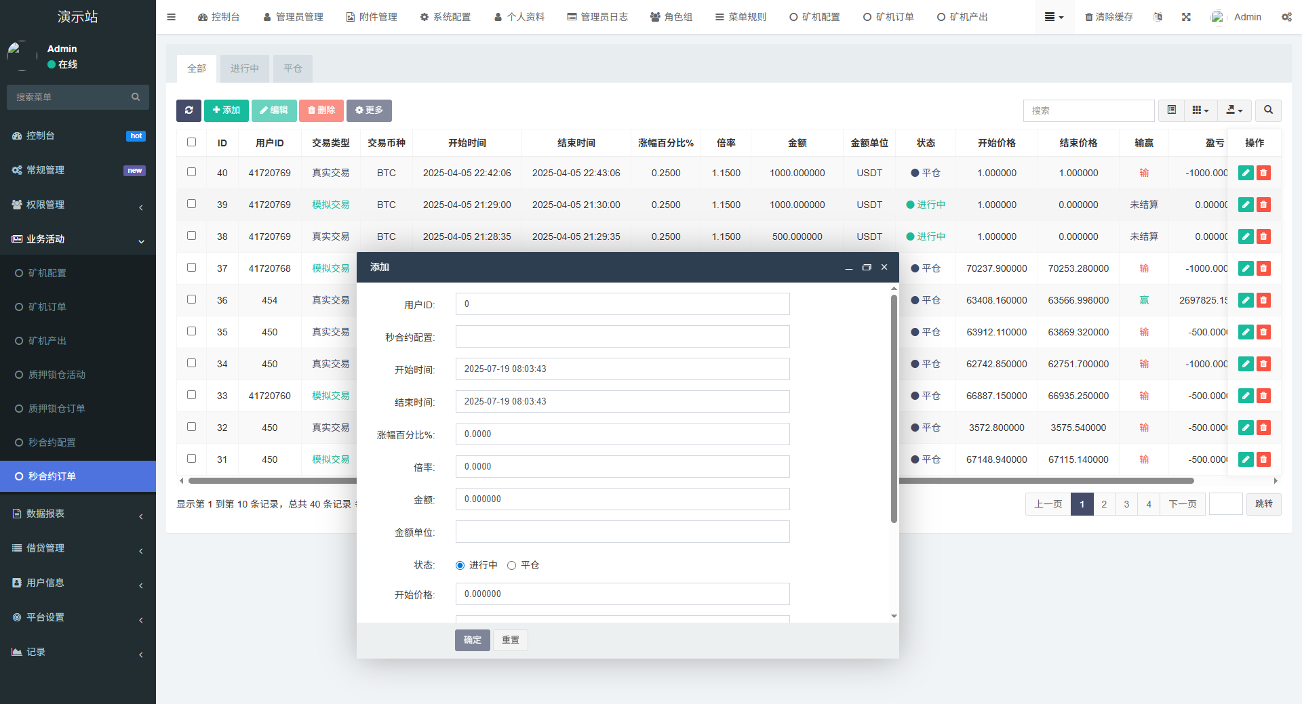Edit order 39 using the green pencil icon

[x=1245, y=204]
